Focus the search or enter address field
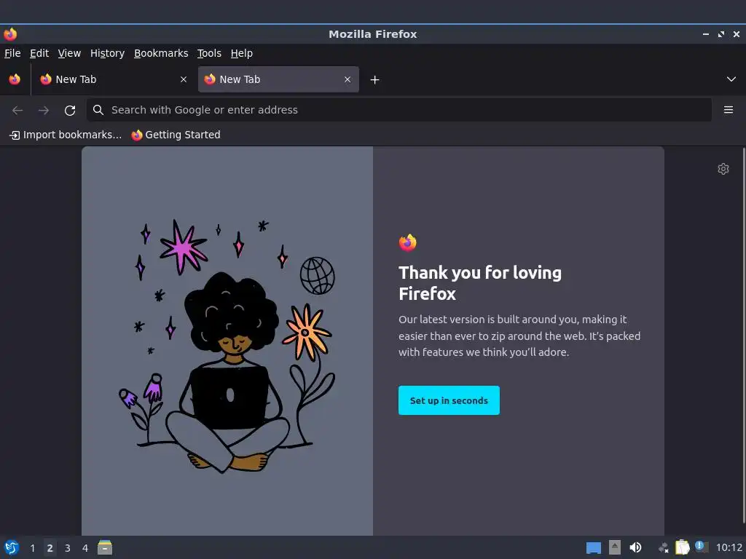The width and height of the screenshot is (746, 559). click(x=399, y=111)
